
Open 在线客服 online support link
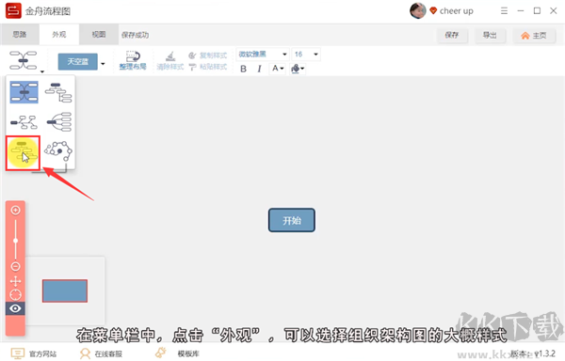click(x=102, y=353)
